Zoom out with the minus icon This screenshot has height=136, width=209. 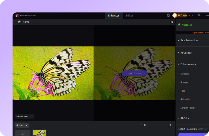[141, 125]
